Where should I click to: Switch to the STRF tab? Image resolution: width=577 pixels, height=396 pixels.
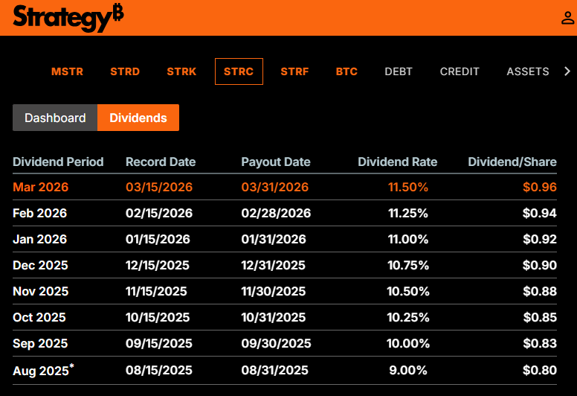point(294,71)
